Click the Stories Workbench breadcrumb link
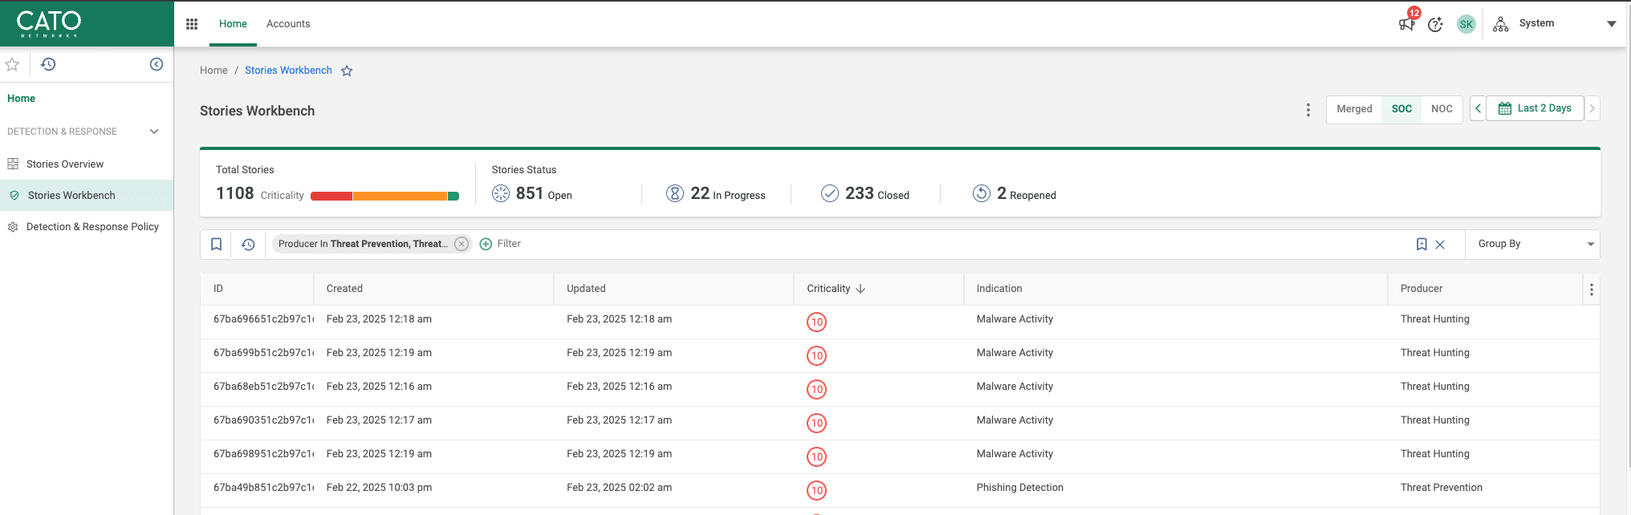Viewport: 1631px width, 515px height. (x=288, y=71)
